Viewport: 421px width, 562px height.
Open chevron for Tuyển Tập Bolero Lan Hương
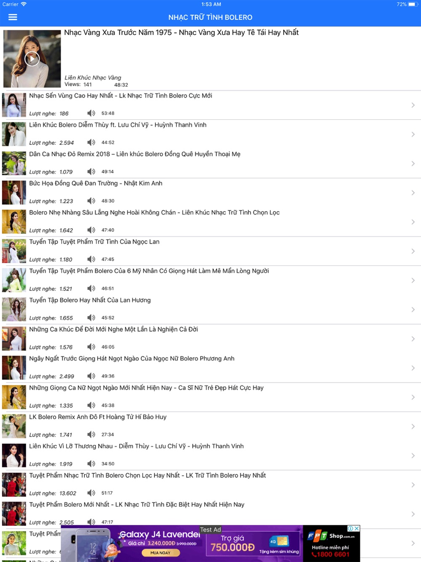[413, 310]
